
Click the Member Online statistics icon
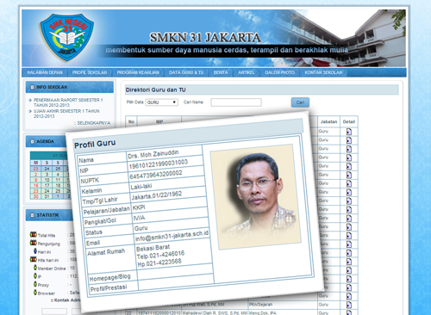[35, 268]
